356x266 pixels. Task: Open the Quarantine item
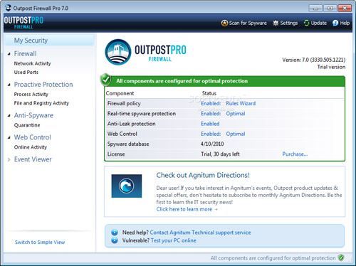[x=27, y=125]
